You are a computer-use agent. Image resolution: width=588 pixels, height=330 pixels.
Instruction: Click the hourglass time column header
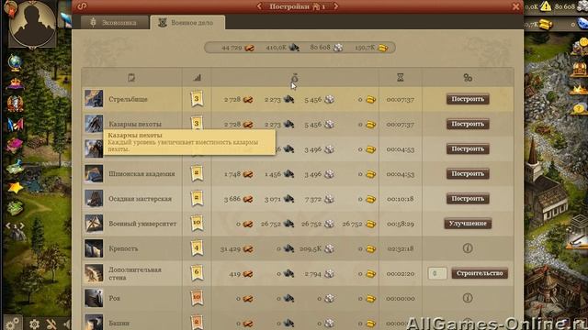tap(401, 78)
